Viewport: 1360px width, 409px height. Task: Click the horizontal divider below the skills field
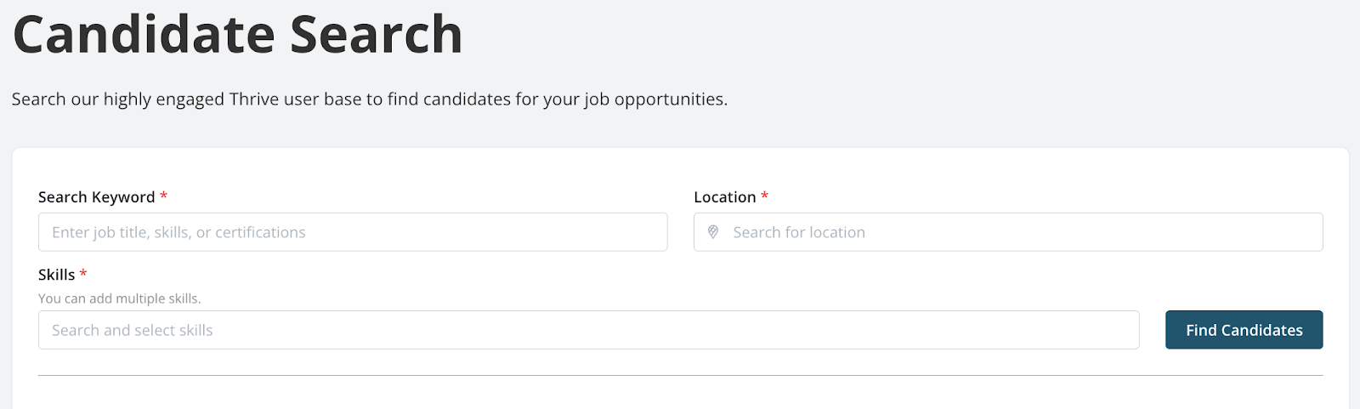coord(680,375)
